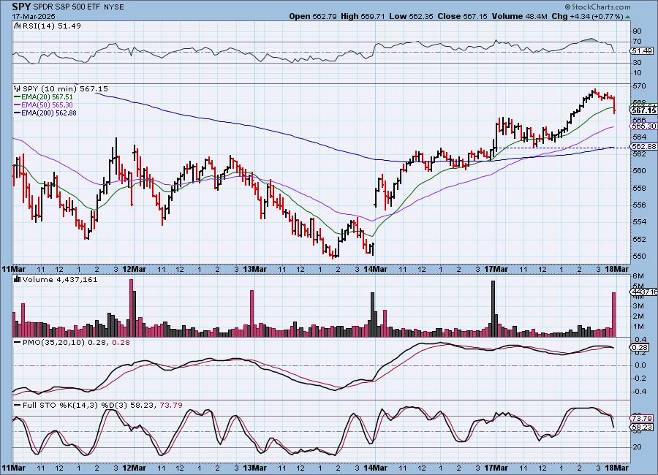The image size is (658, 475).
Task: Click the Full STO line legend marker
Action: click(x=18, y=406)
